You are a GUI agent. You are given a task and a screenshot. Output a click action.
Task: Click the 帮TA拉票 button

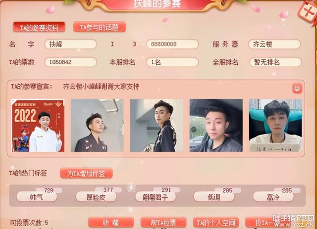click(x=163, y=223)
